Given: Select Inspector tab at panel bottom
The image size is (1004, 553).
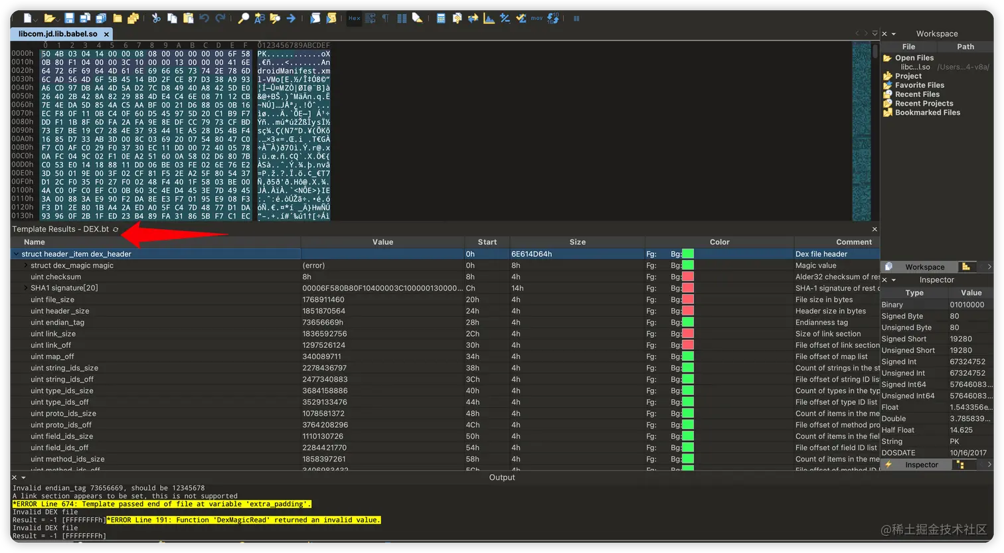Looking at the screenshot, I should (916, 465).
